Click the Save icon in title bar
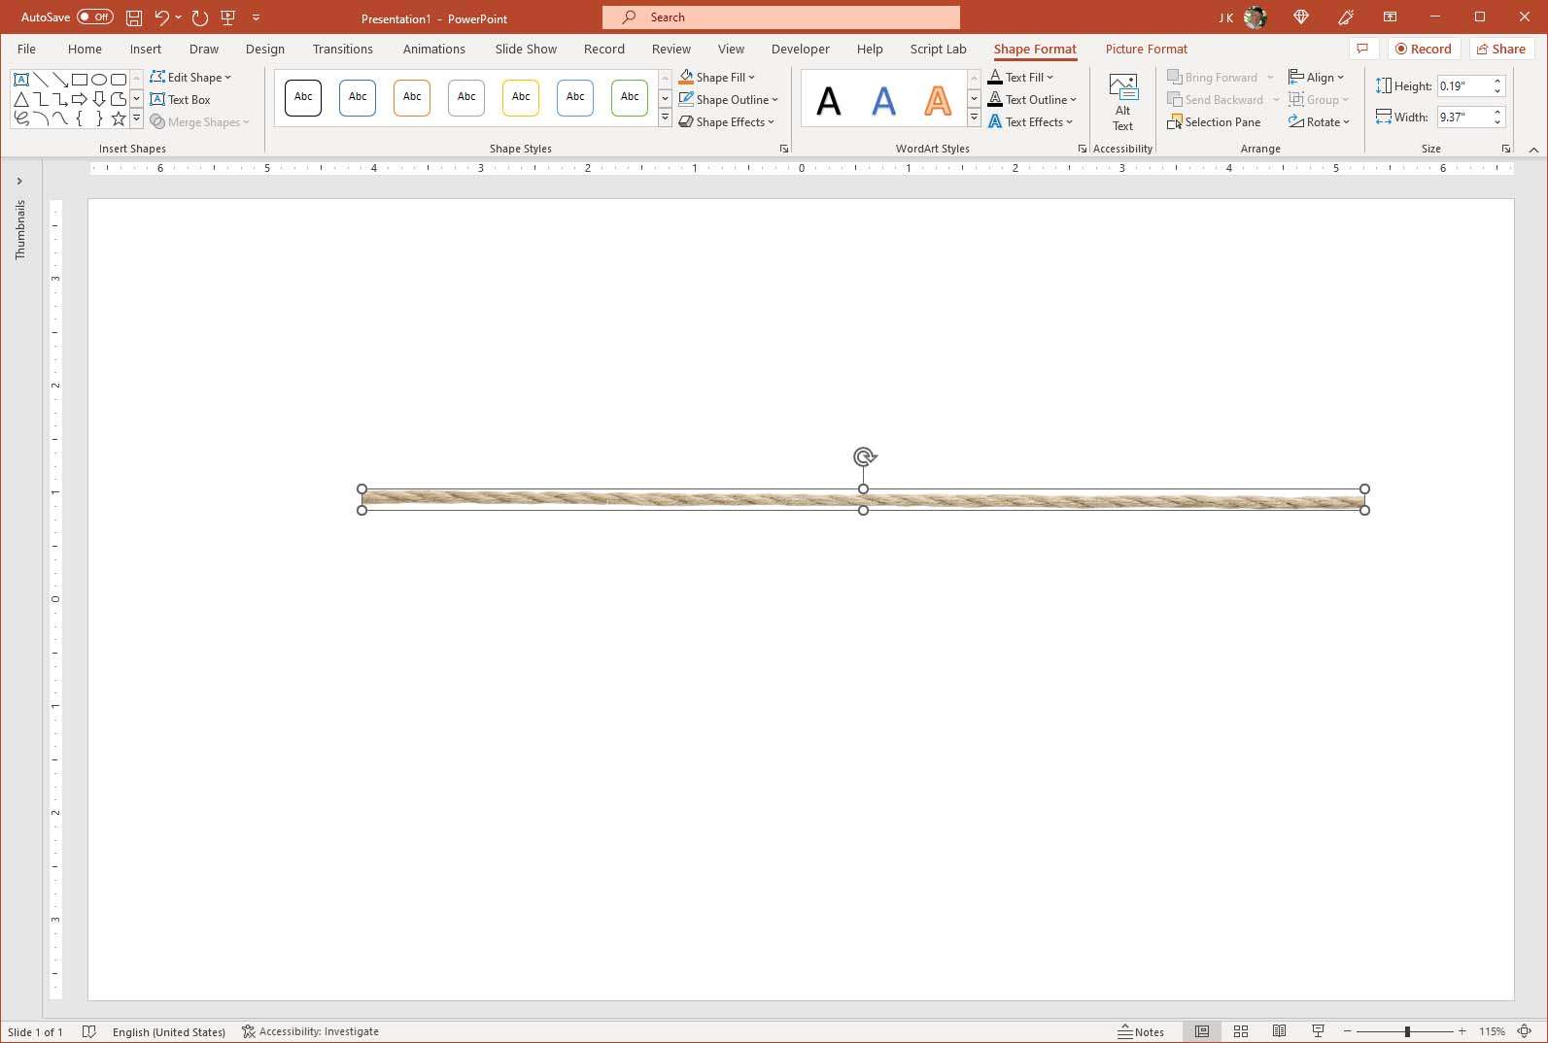Viewport: 1548px width, 1043px height. pos(134,17)
